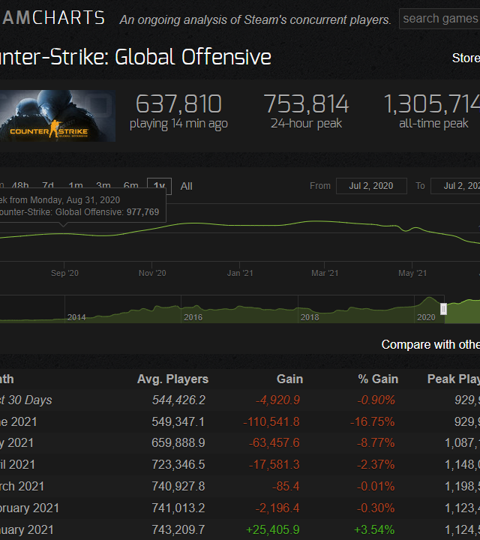Set chart range to 6m
The height and width of the screenshot is (540, 480).
131,186
